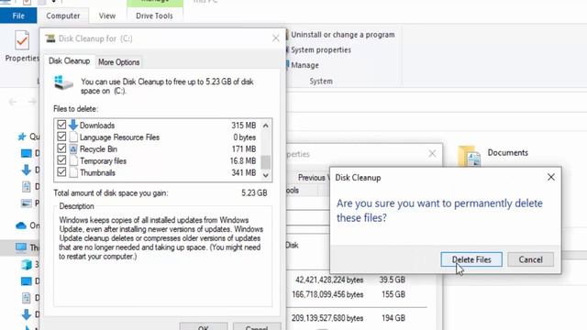Toggle the Temporary files checkbox

coord(61,160)
